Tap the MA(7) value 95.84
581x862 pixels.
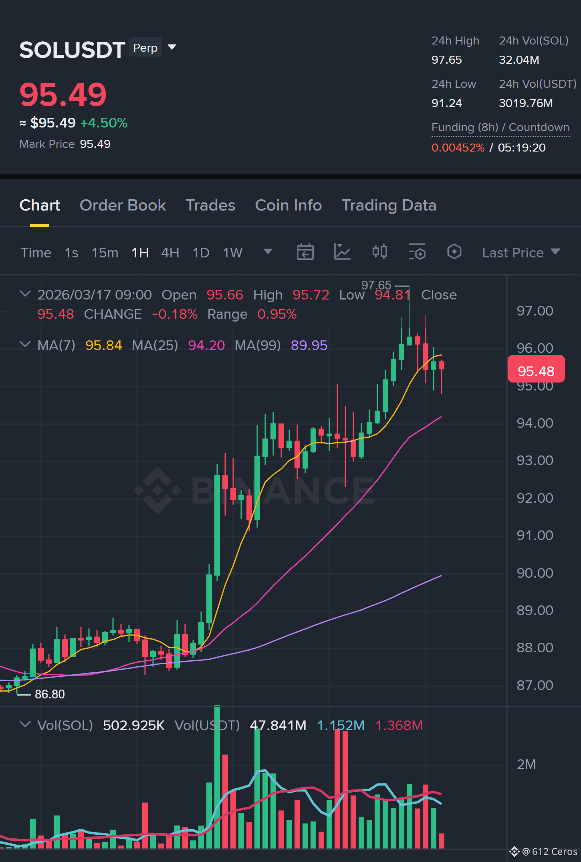point(103,345)
